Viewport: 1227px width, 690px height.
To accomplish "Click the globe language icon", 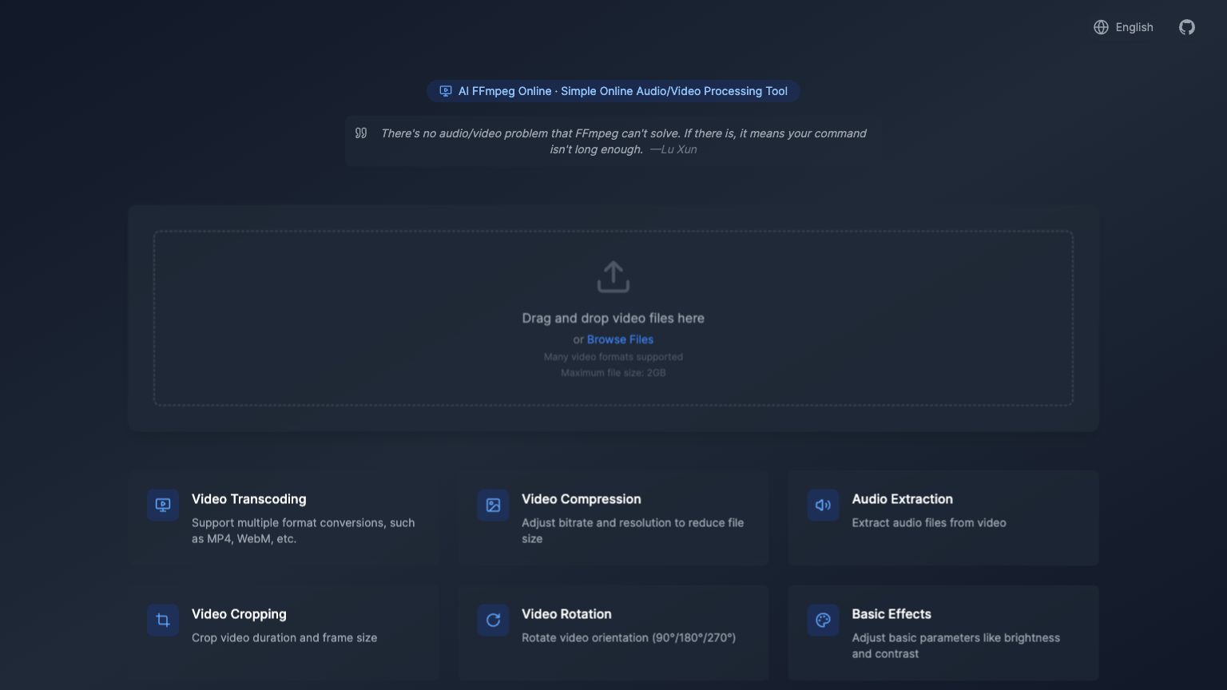I will [1101, 27].
